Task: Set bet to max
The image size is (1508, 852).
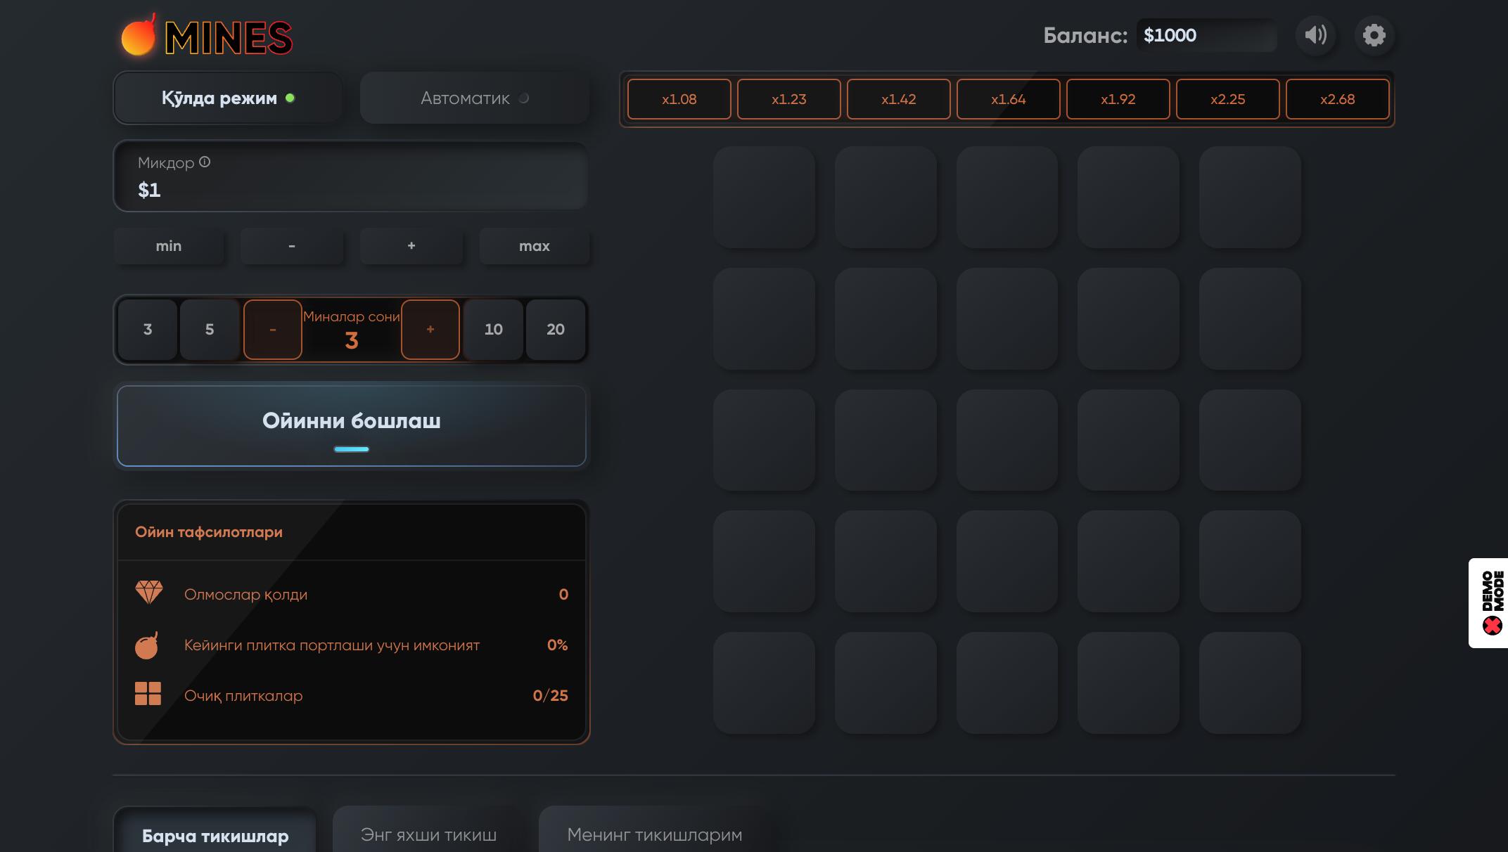Action: tap(535, 246)
